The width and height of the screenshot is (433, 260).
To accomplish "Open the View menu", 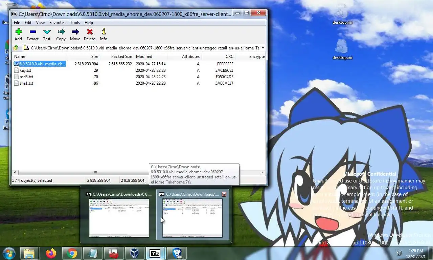I will 40,23.
